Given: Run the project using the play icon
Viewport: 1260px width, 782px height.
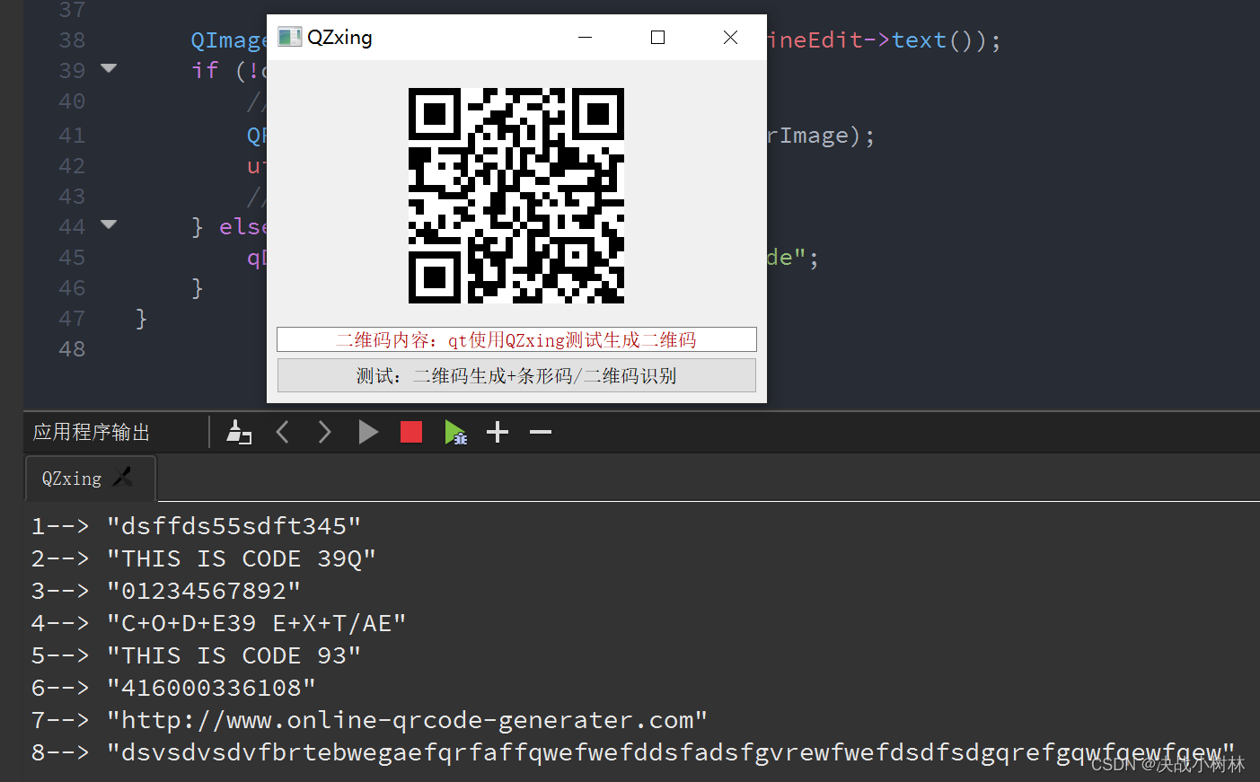Looking at the screenshot, I should pyautogui.click(x=368, y=432).
